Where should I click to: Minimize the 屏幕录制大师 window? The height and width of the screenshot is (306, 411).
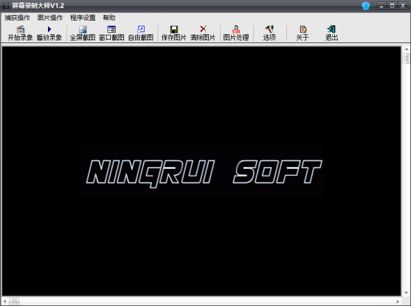382,5
